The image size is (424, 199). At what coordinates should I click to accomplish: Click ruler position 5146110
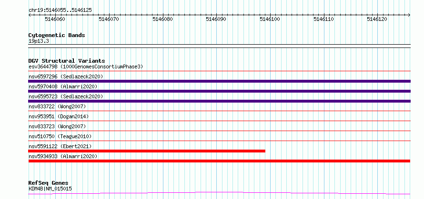[x=323, y=19]
